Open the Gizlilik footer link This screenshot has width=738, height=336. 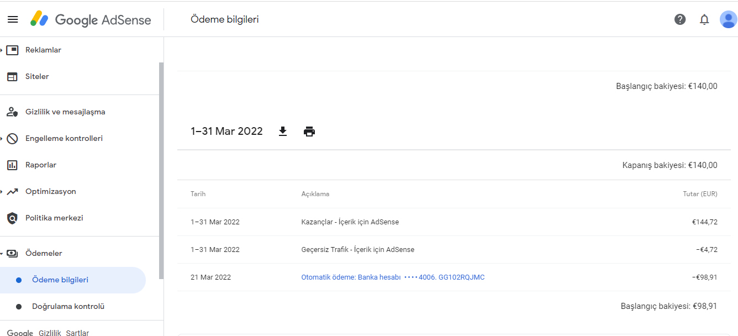50,333
